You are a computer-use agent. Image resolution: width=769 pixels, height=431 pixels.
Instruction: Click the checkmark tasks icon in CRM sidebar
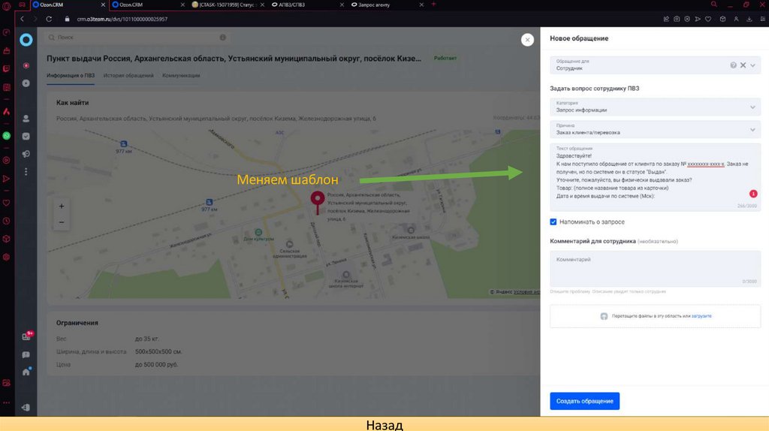pyautogui.click(x=26, y=137)
